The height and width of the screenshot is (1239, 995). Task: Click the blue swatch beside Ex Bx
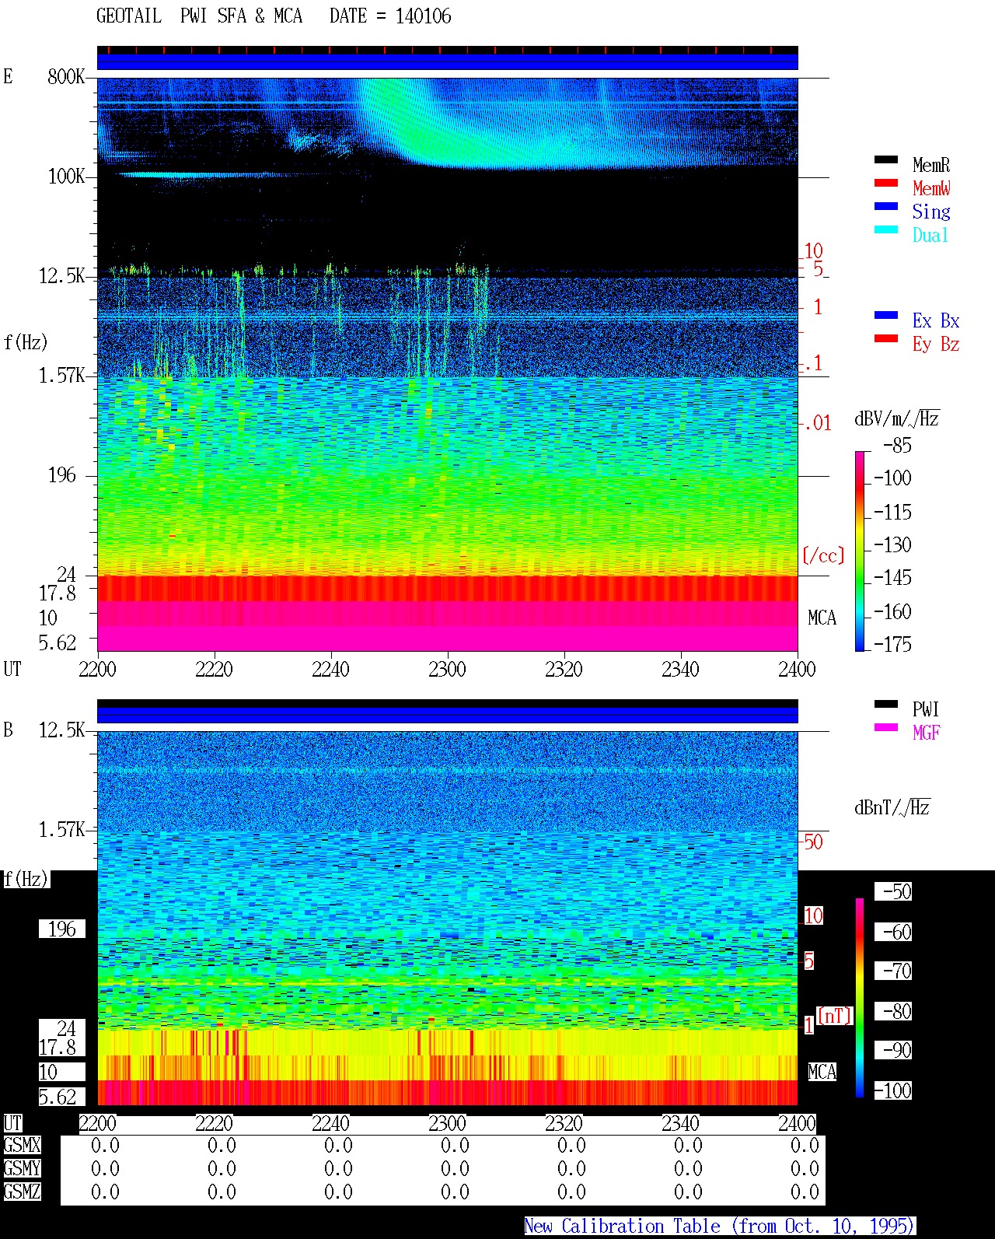click(x=886, y=316)
